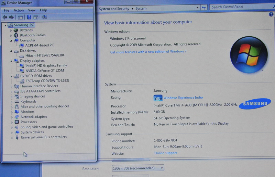Click the Human Interface Devices icon
This screenshot has width=275, height=177.
click(16, 86)
